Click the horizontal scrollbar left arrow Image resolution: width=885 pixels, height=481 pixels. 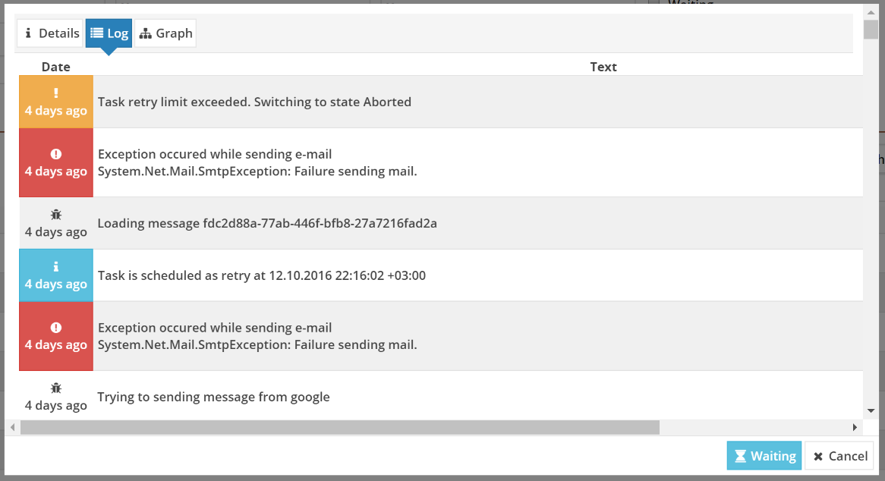pos(12,427)
